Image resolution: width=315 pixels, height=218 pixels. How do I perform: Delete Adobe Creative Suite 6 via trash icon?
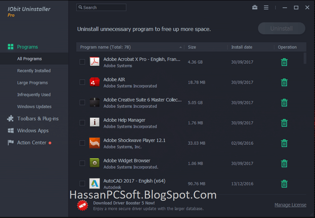click(x=284, y=103)
